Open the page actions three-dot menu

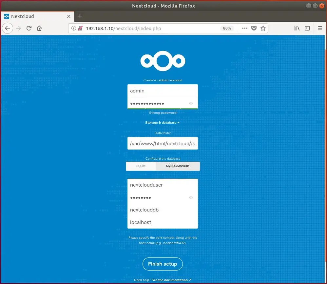pyautogui.click(x=245, y=28)
